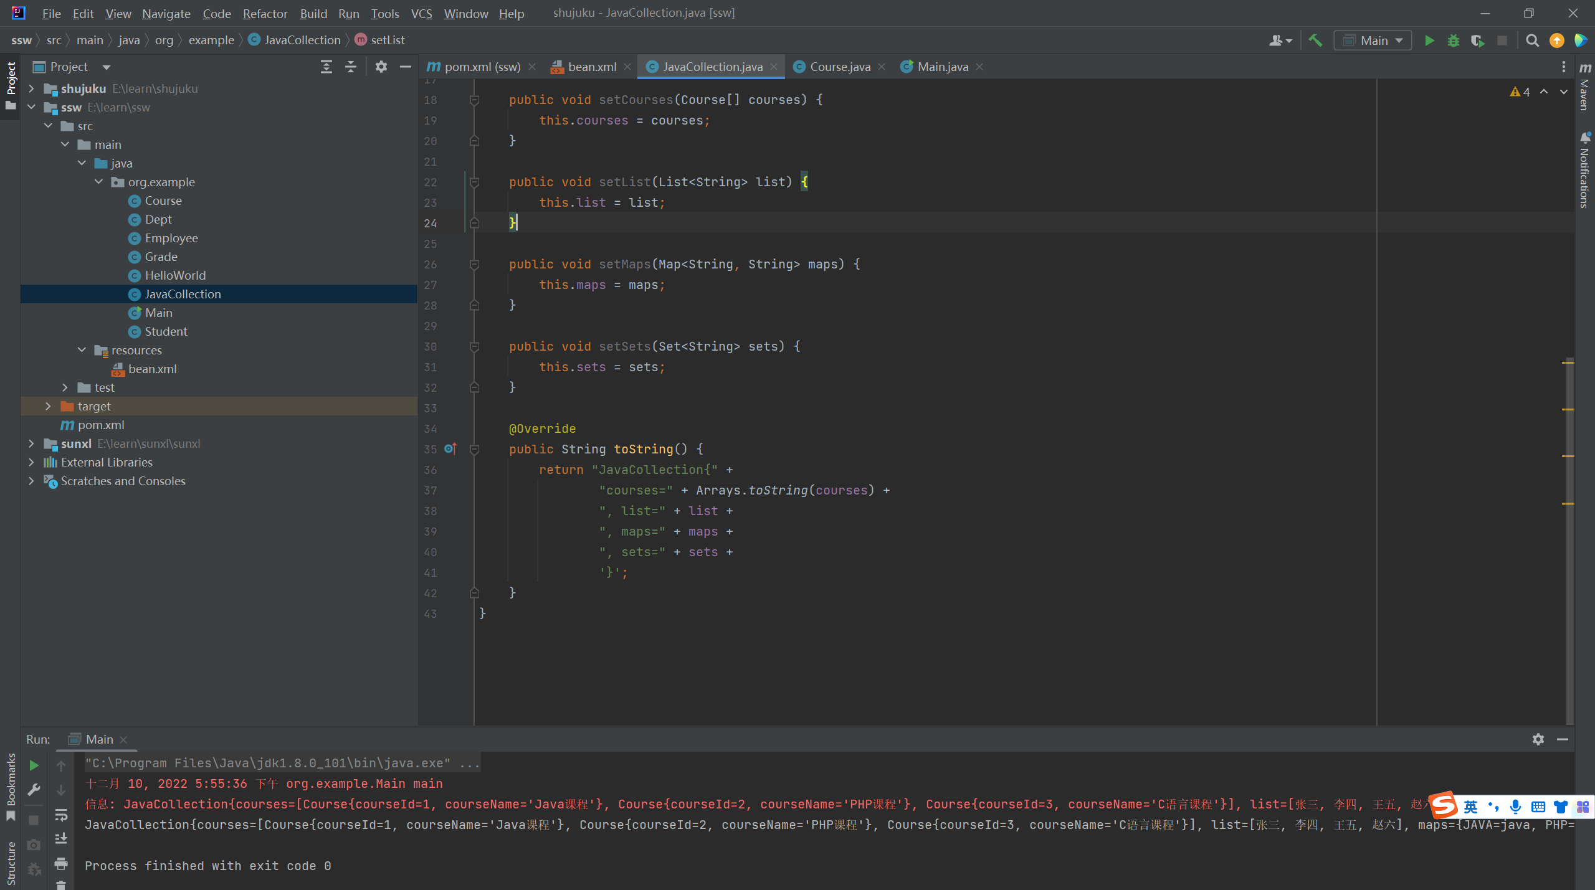The image size is (1595, 890).
Task: Open the Maven tool window sidebar button
Action: pyautogui.click(x=1584, y=87)
